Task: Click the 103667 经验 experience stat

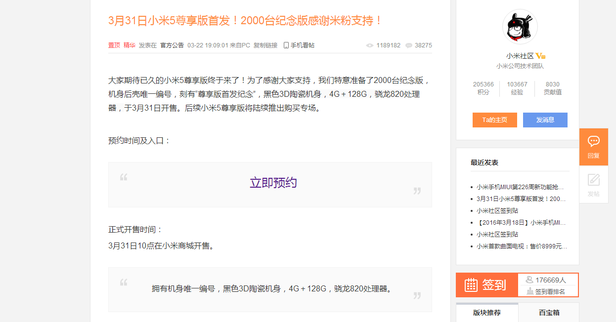Action: pyautogui.click(x=517, y=88)
